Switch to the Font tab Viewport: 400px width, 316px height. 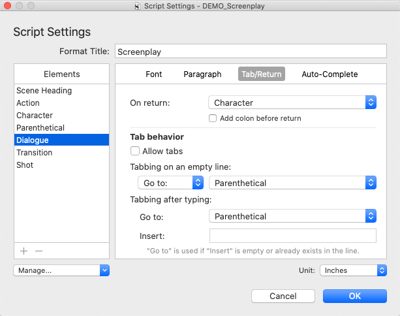153,74
